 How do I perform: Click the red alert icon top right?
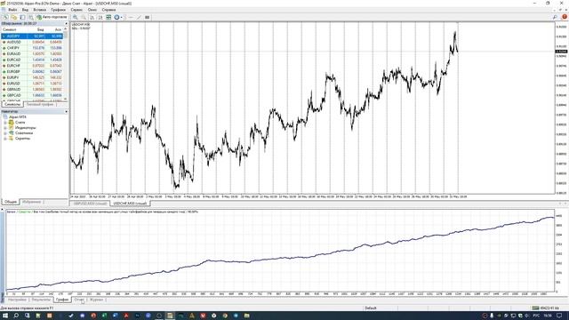(x=565, y=17)
